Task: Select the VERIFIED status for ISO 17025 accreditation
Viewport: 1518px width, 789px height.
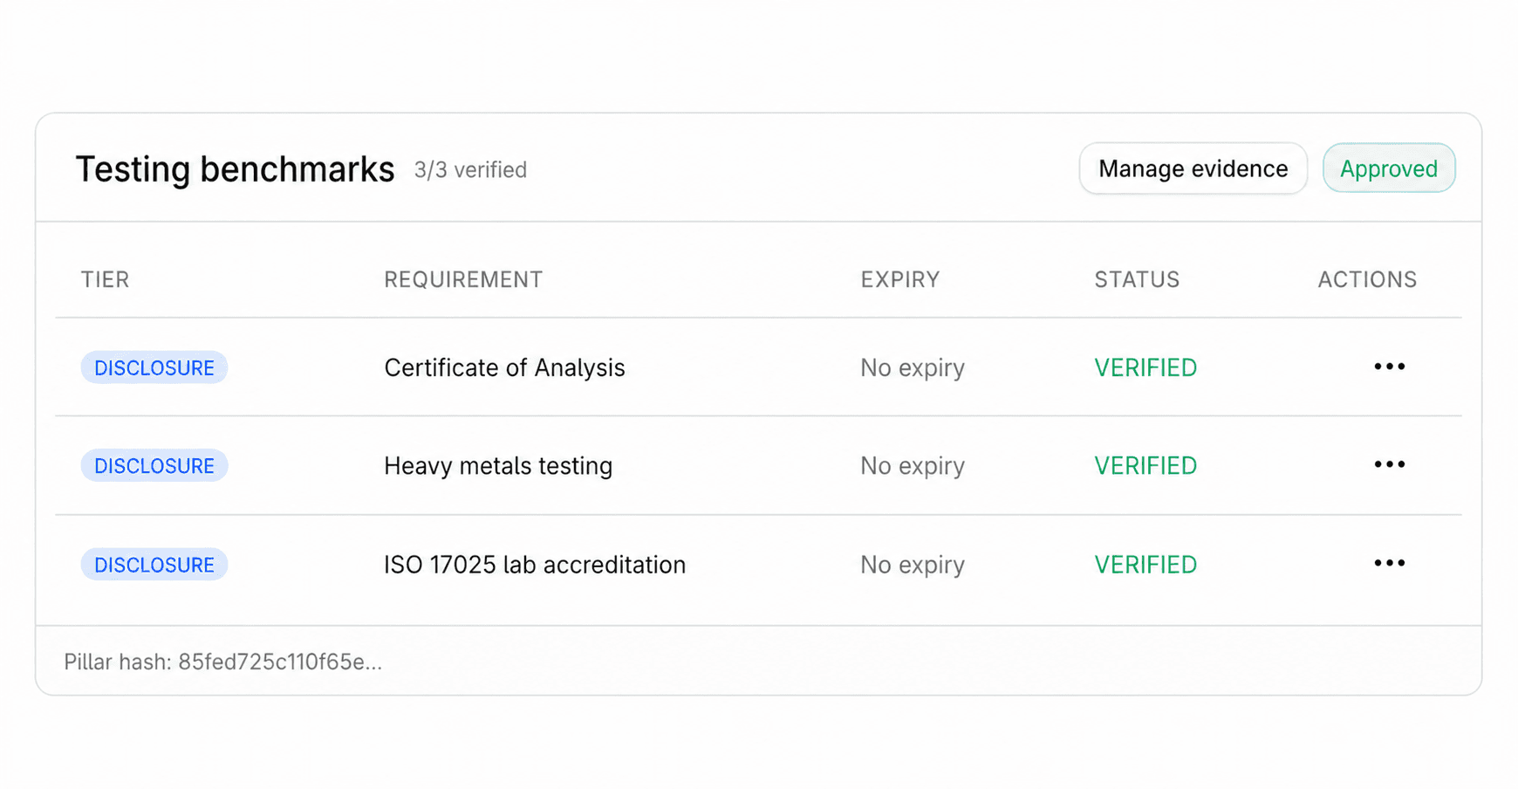Action: coord(1145,564)
